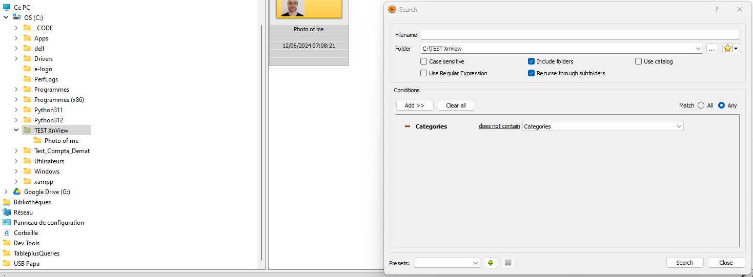Click the Add >> conditions button
This screenshot has height=277, width=753.
click(x=415, y=105)
